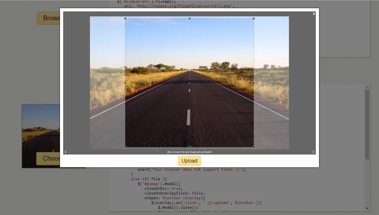Click the top-right crop corner handle
This screenshot has width=379, height=215.
pos(254,19)
